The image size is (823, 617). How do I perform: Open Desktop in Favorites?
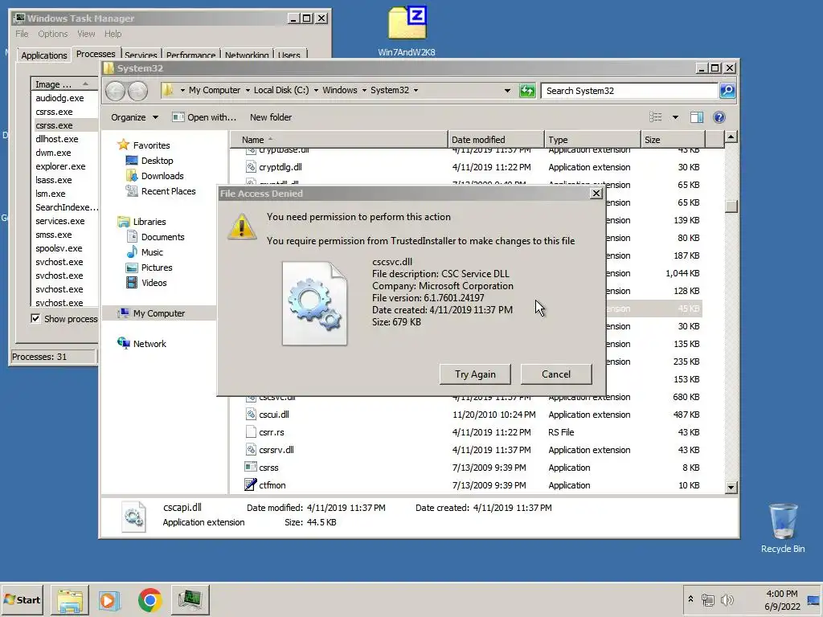pos(150,161)
